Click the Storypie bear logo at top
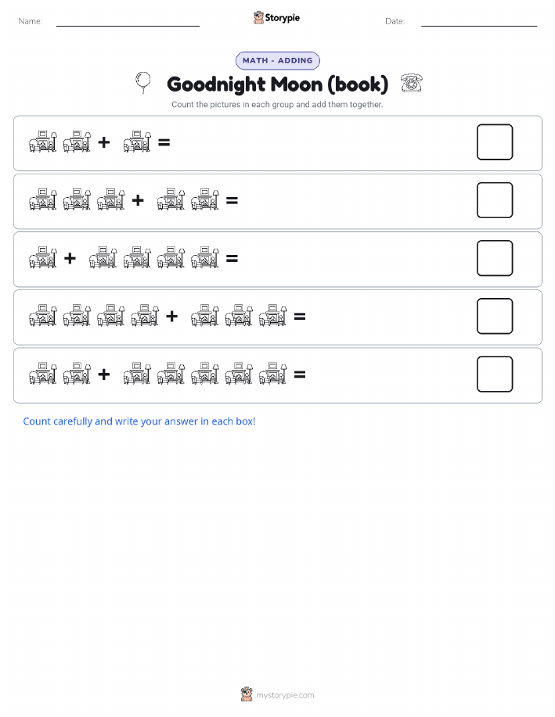555x717 pixels. [258, 18]
